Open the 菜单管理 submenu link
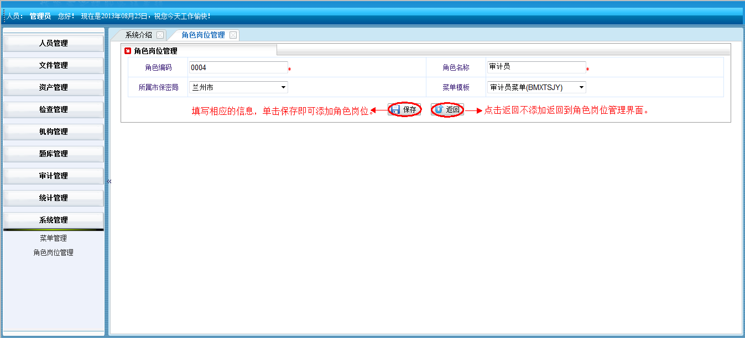Screen dimensions: 745x338 [53, 239]
